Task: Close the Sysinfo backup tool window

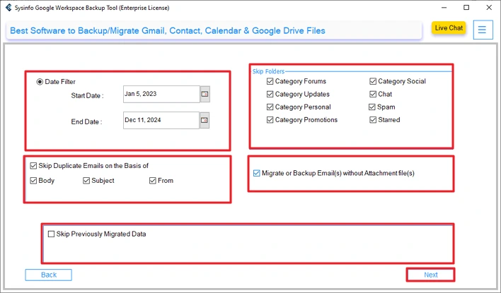Action: [489, 7]
